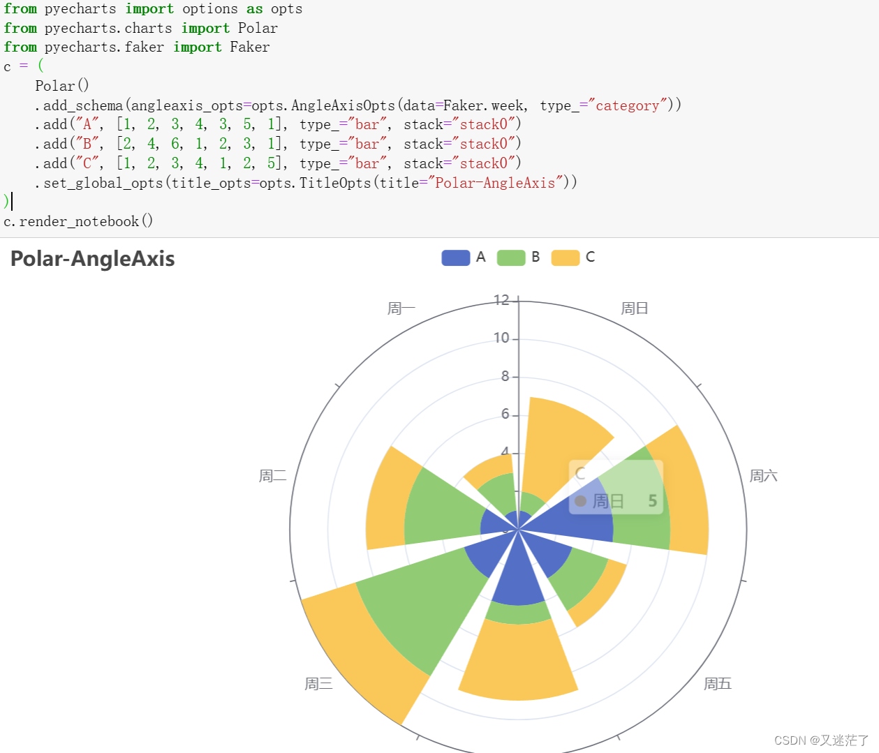Image resolution: width=879 pixels, height=753 pixels.
Task: Toggle series A in the chart legend
Action: 480,257
